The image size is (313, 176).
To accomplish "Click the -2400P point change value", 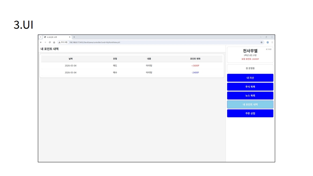I will click(195, 73).
